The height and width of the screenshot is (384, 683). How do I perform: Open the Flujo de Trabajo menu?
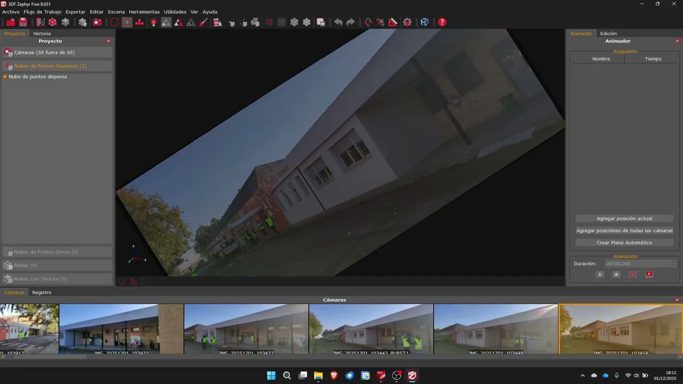[43, 12]
